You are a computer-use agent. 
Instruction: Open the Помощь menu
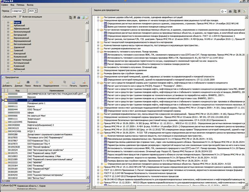pyautogui.click(x=20, y=5)
